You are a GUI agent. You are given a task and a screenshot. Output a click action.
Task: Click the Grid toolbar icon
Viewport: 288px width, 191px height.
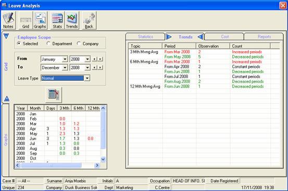[x=26, y=20]
